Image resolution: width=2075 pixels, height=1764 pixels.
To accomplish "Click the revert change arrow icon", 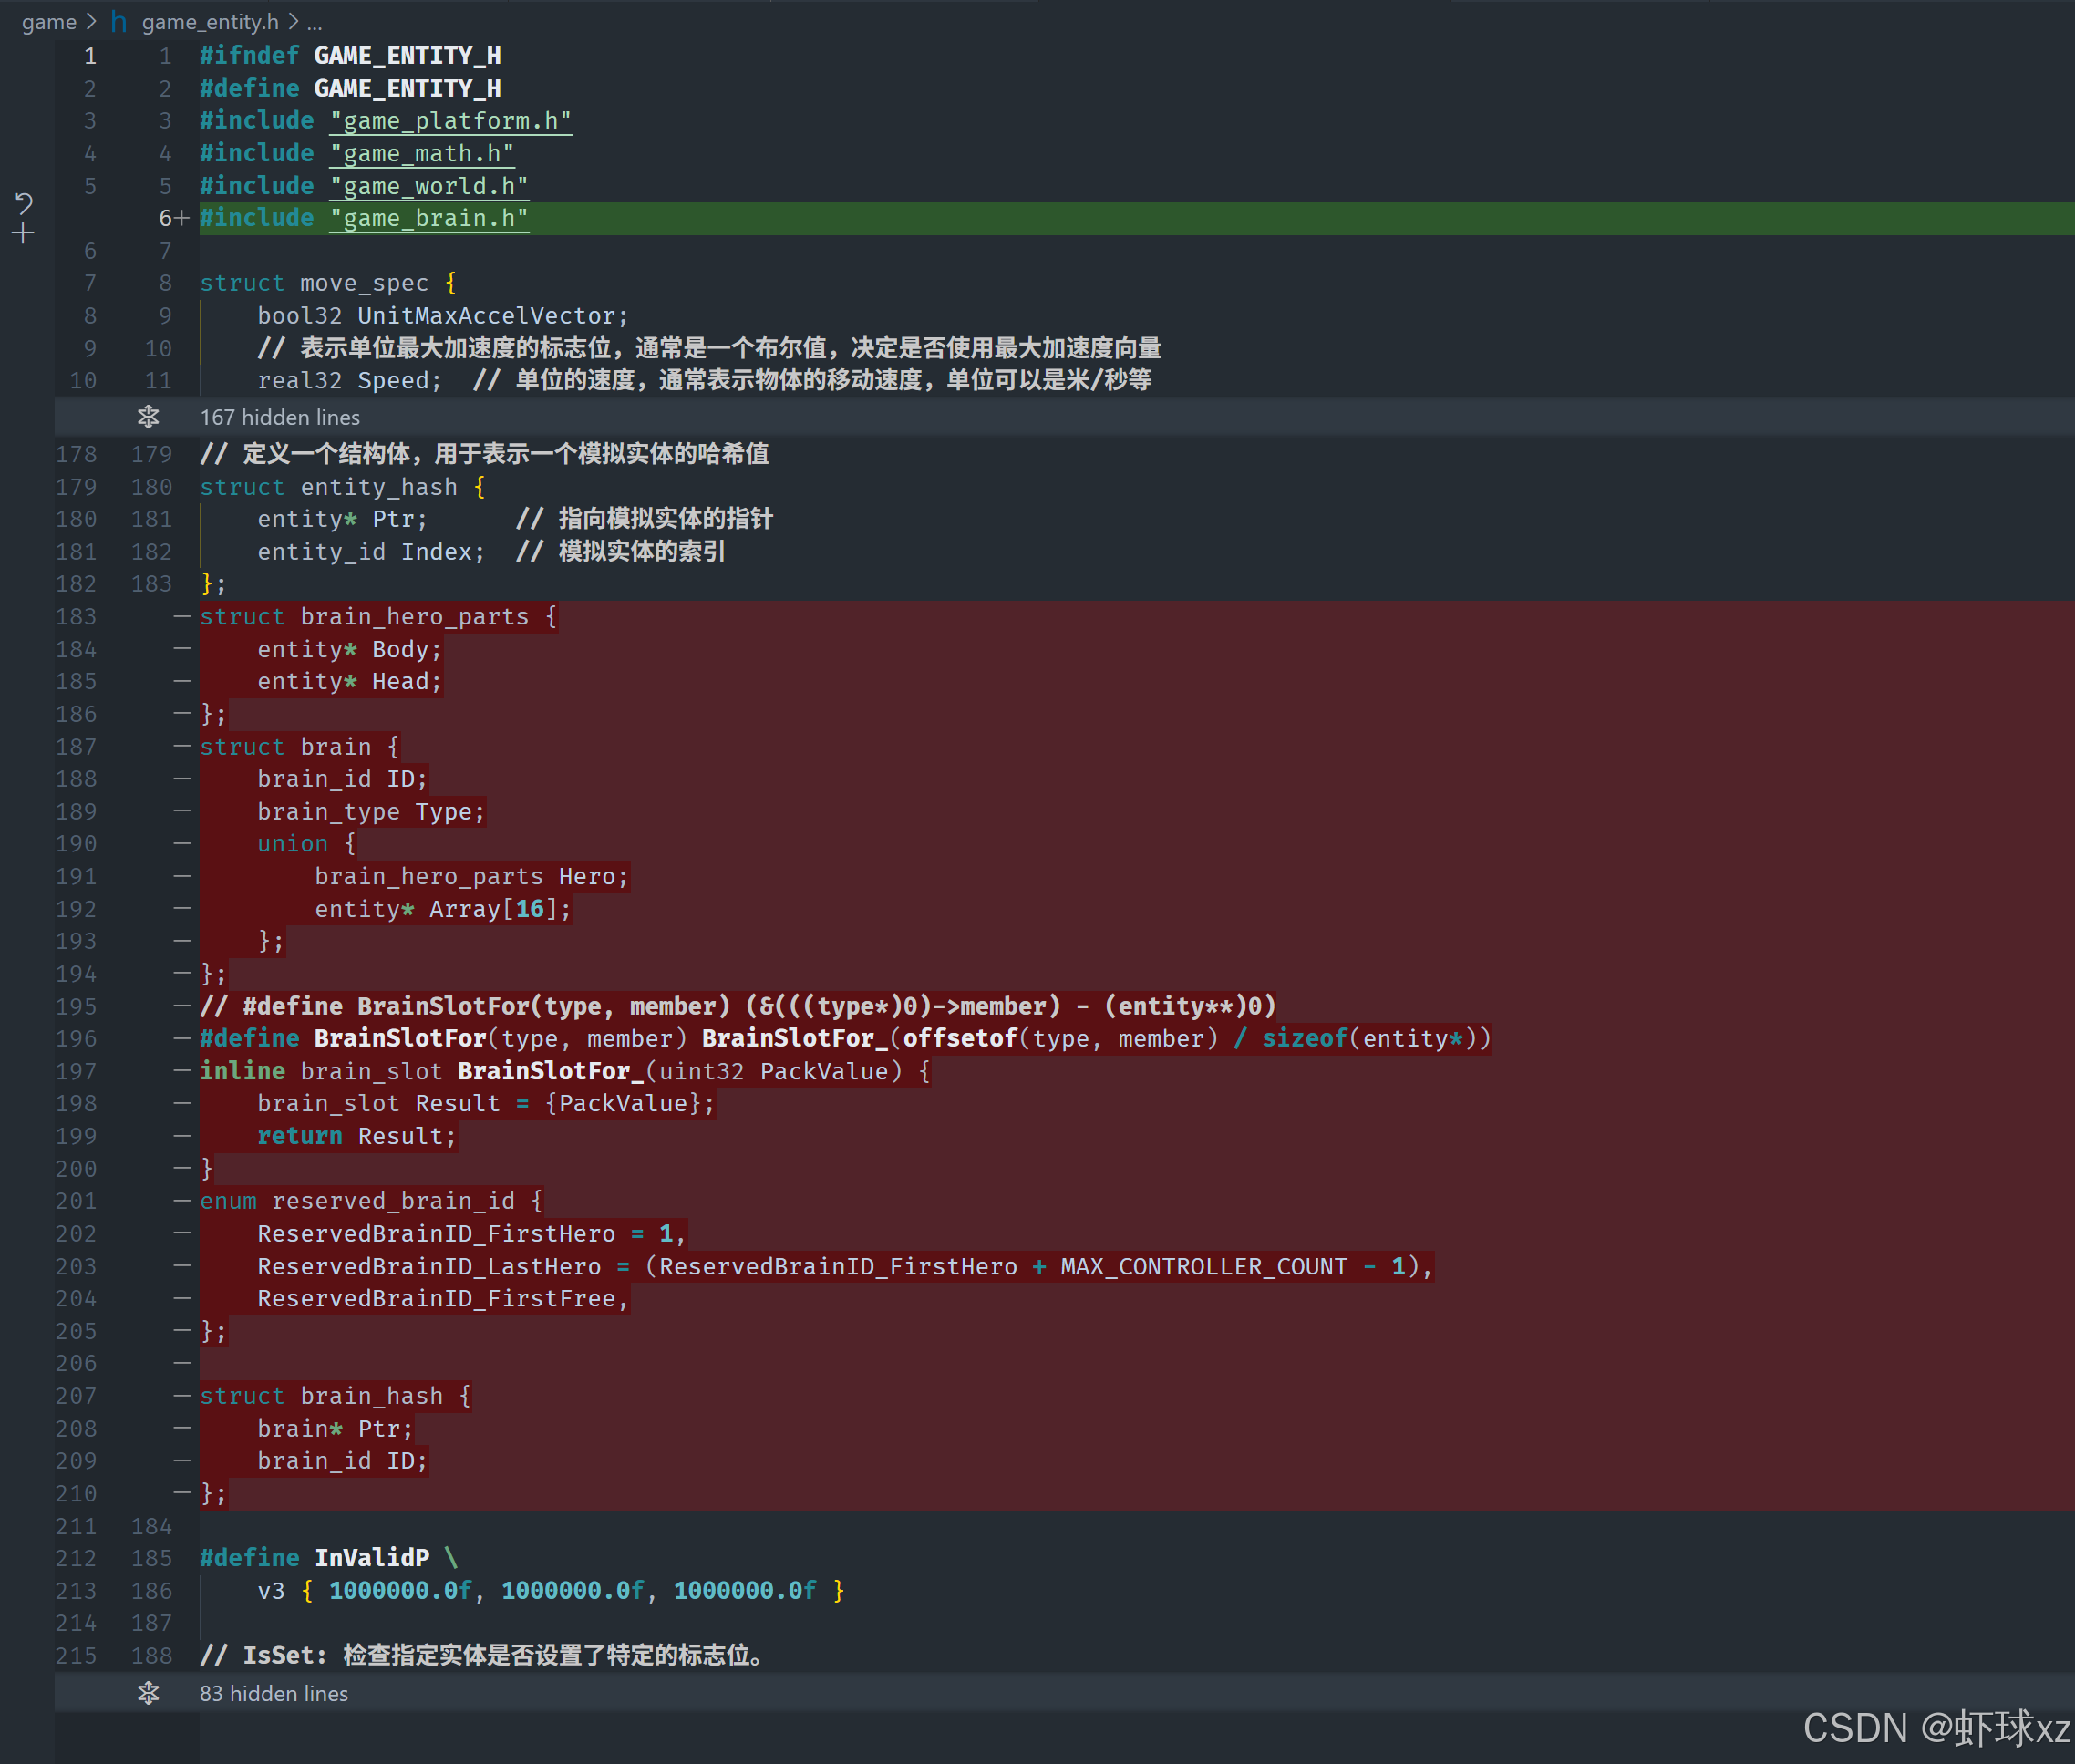I will pos(24,203).
